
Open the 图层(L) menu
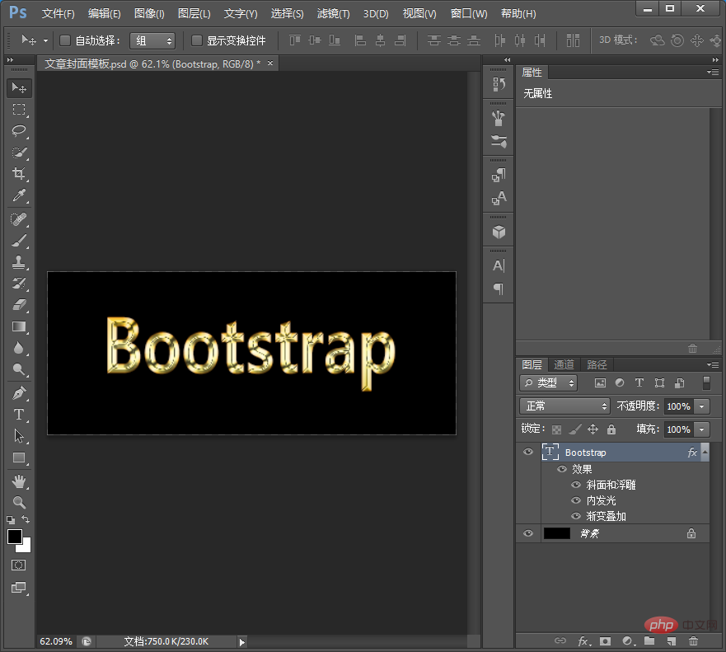pos(194,14)
